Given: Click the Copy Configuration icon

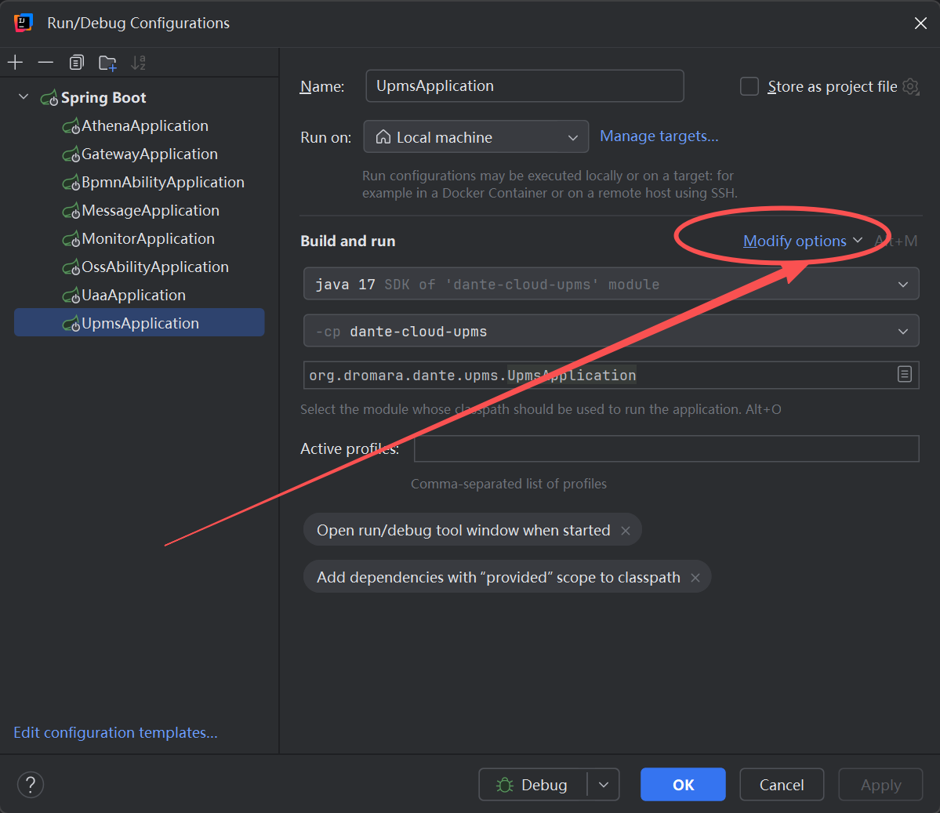Looking at the screenshot, I should coord(76,63).
